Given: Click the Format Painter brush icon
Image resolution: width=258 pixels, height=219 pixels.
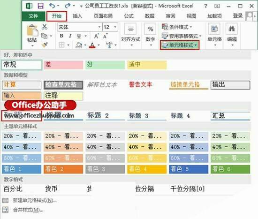Looking at the screenshot, I should coord(45,45).
